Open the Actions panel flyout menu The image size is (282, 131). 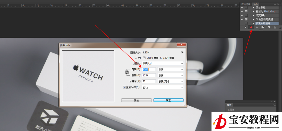(x=279, y=4)
